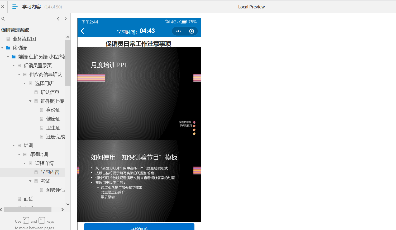
Task: Open the 健康证 page
Action: (x=53, y=119)
